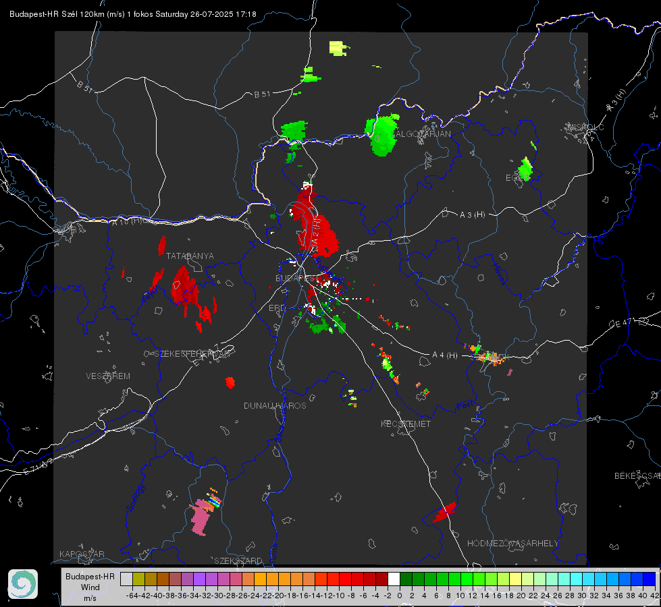Screen dimensions: 661x607
Task: Click the BUDAPEST city label
Action: click(x=296, y=278)
